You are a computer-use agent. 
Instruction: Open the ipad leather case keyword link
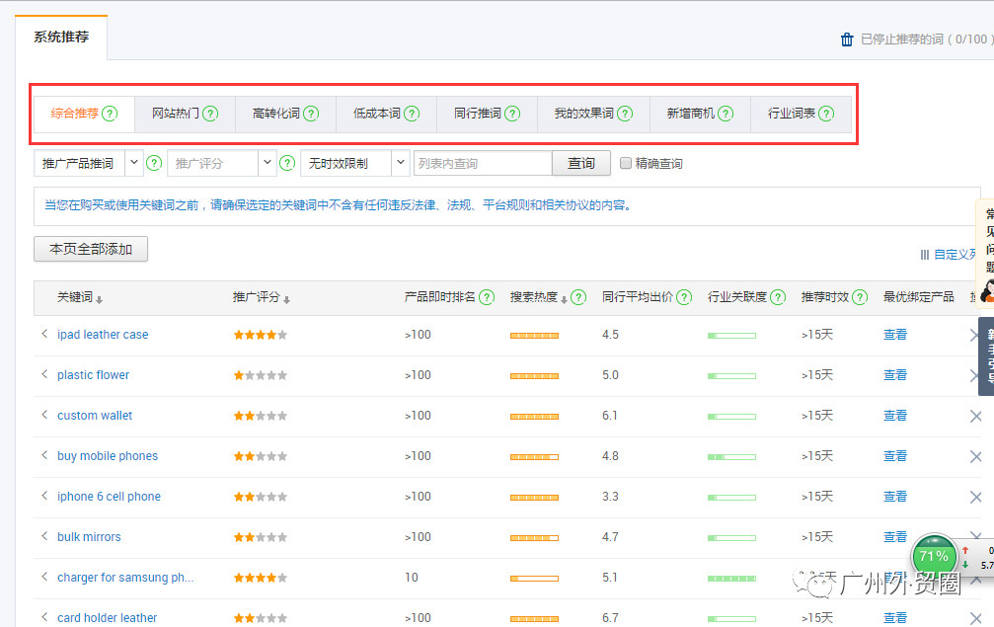pyautogui.click(x=103, y=335)
